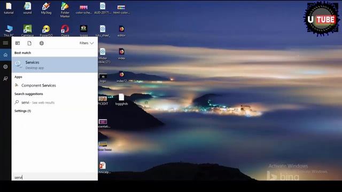The width and height of the screenshot is (342, 192).
Task: Open the tutorial folder on desktop
Action: click(9, 9)
